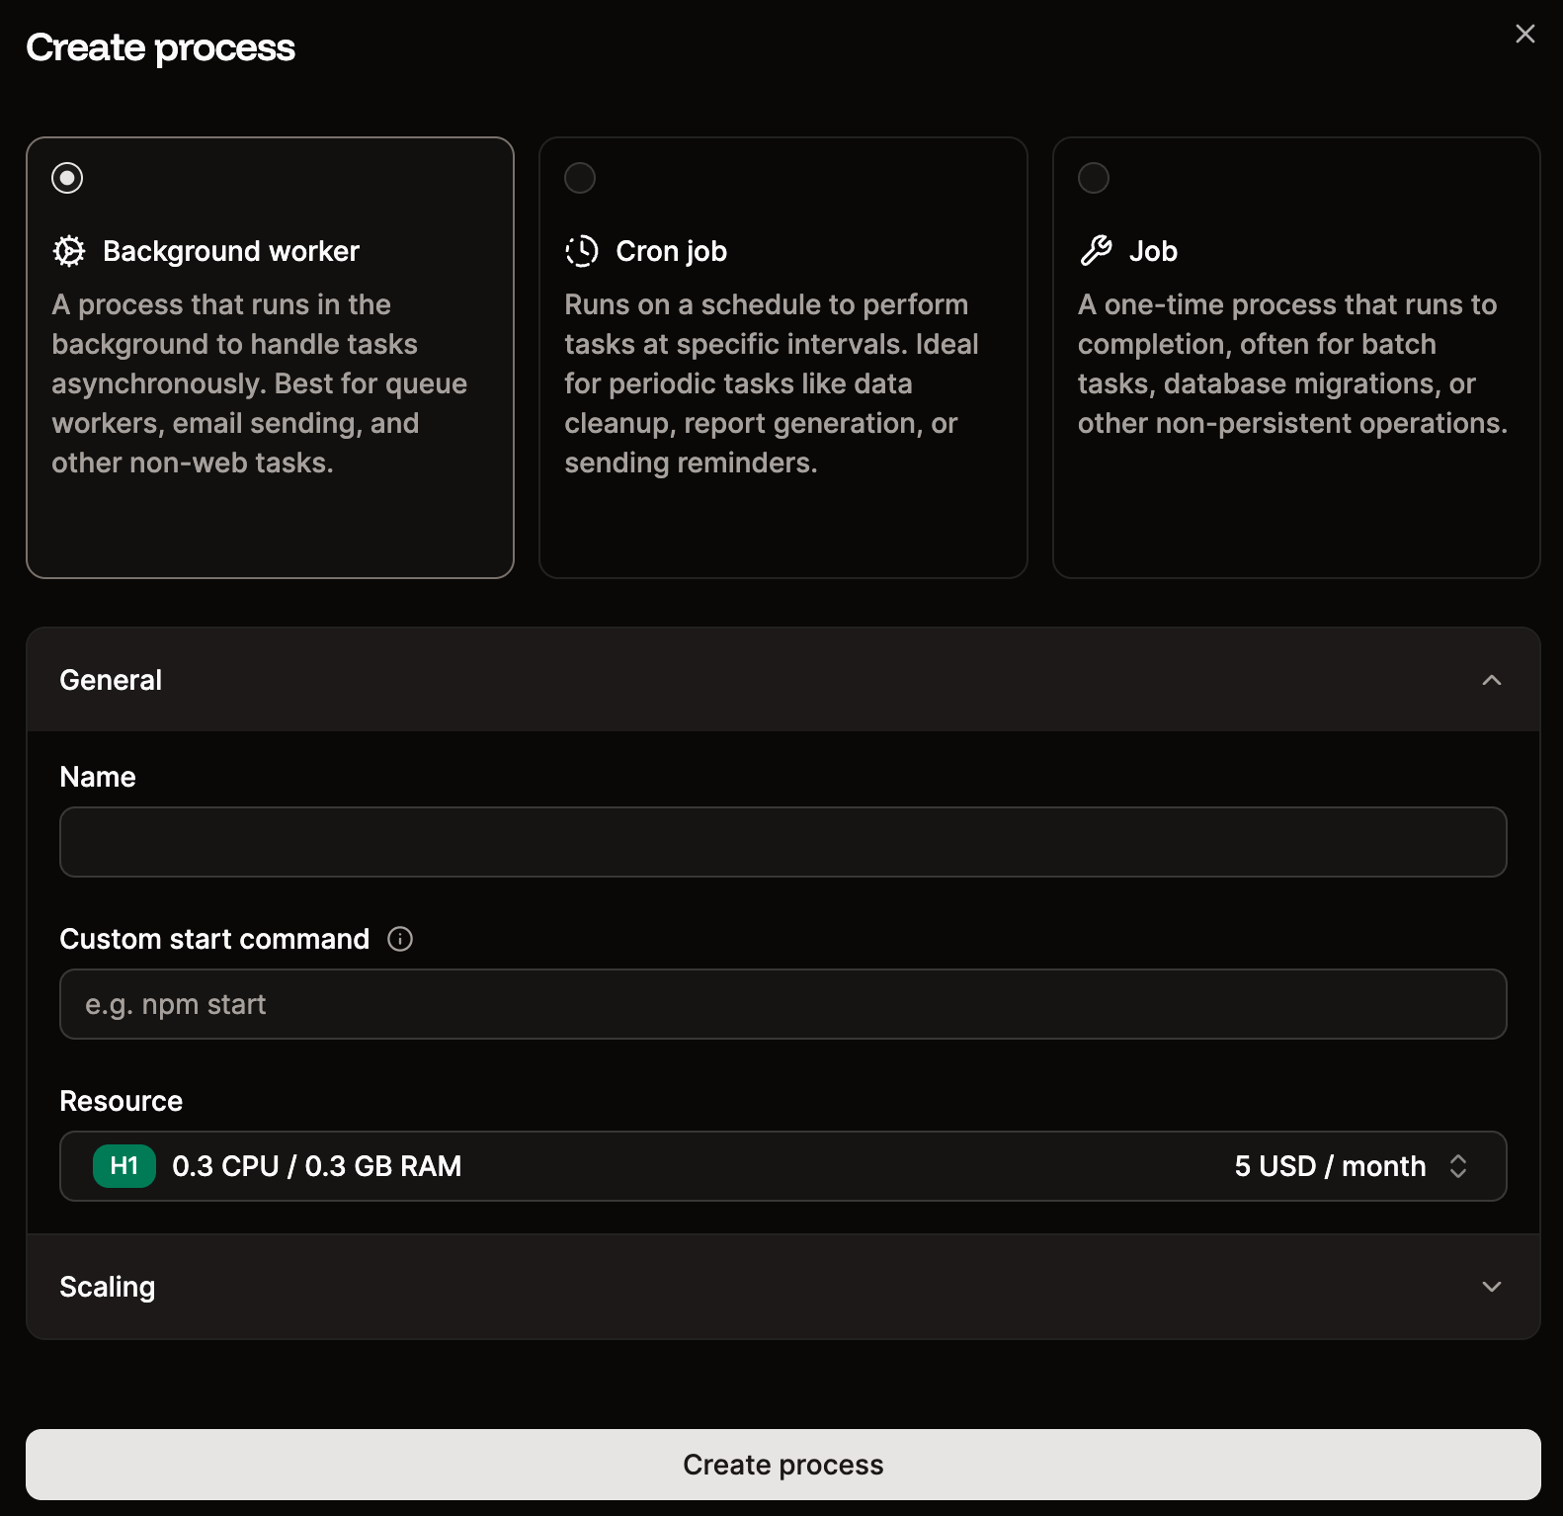Click the Resource label
The height and width of the screenshot is (1516, 1563).
coord(122,1101)
